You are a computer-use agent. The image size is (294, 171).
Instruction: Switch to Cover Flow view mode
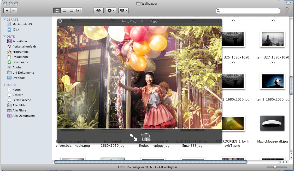pos(79,10)
